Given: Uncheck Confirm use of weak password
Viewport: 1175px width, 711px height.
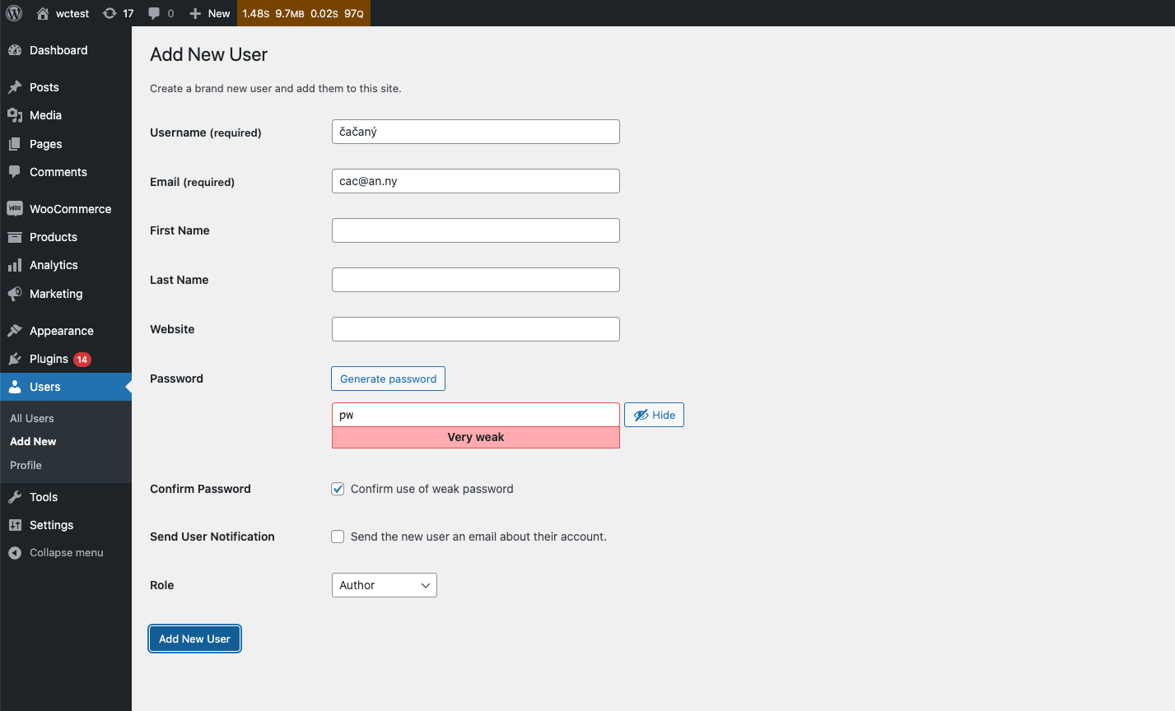Looking at the screenshot, I should click(338, 488).
